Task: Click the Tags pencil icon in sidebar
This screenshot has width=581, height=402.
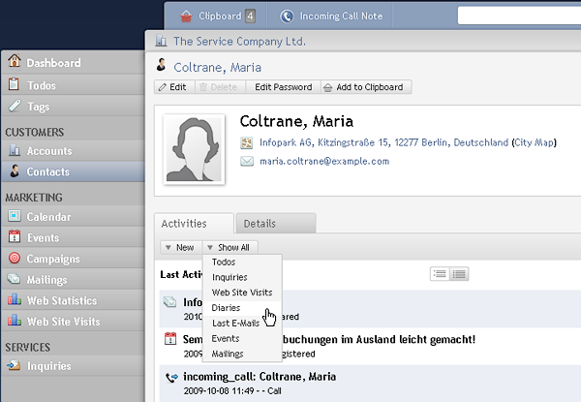Action: coord(15,106)
